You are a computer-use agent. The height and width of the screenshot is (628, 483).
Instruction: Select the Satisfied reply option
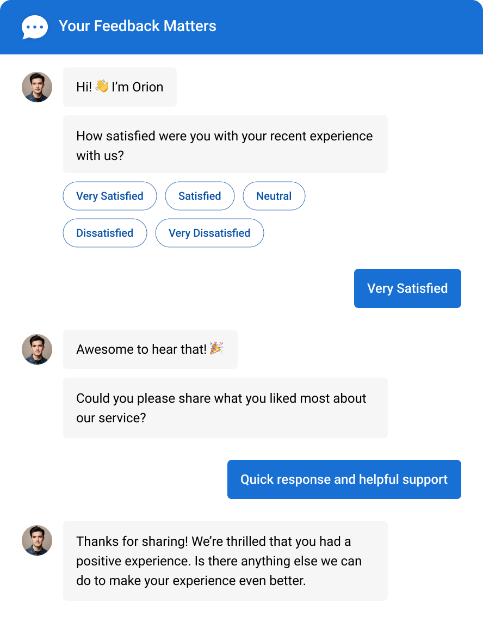[200, 196]
